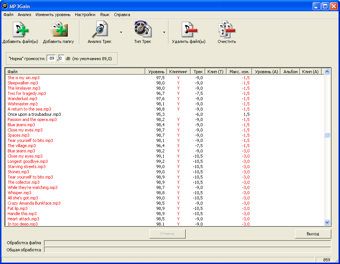This screenshot has width=340, height=264.
Task: Clear all files with the Clear icon
Action: pos(227,31)
